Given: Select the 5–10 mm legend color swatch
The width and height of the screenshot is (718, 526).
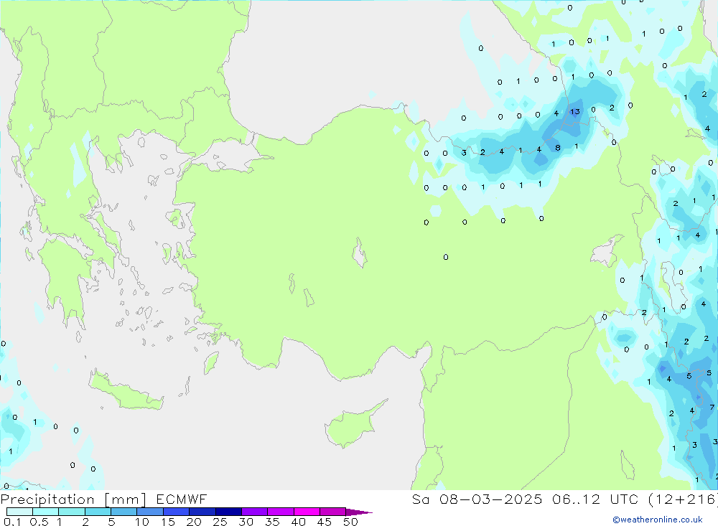Looking at the screenshot, I should point(124,512).
